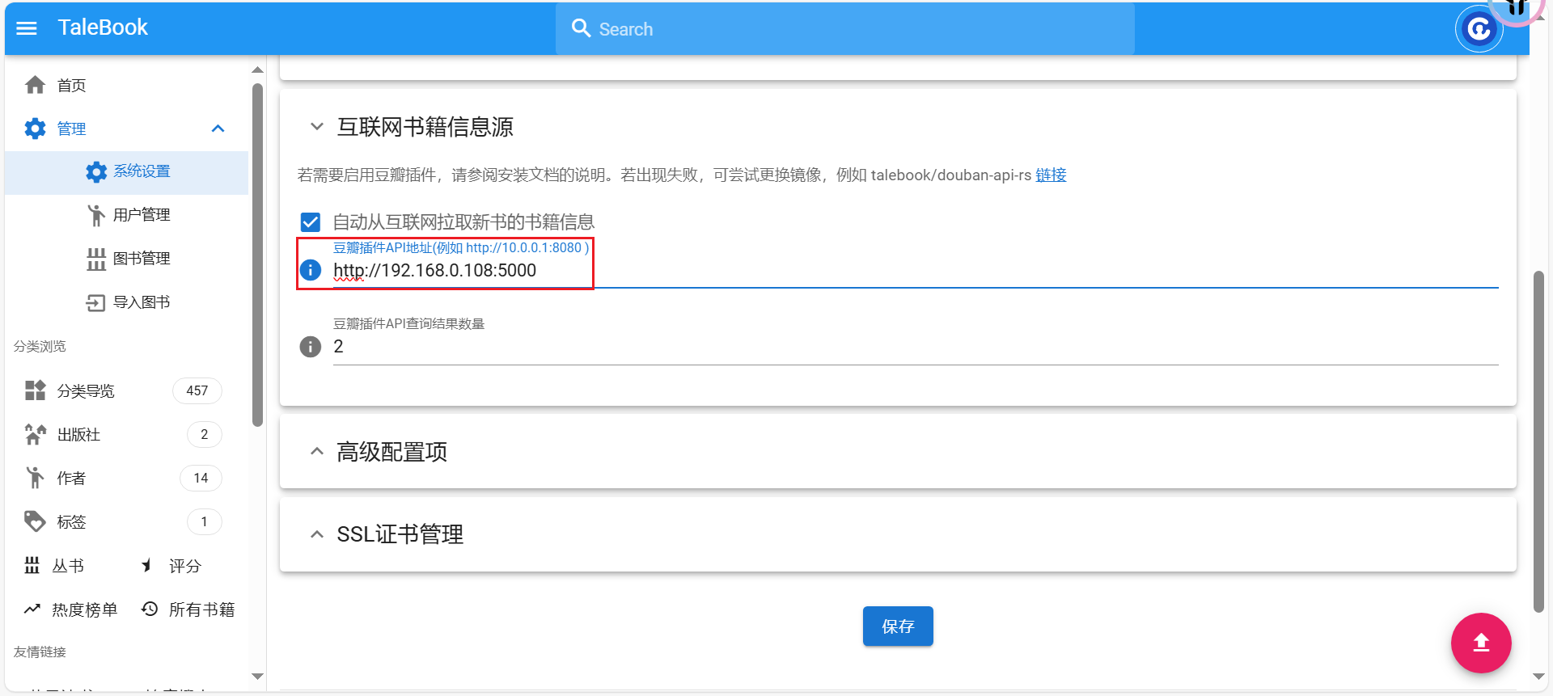Screen dimensions: 1553x696
Task: Click the 保存 button
Action: point(898,626)
